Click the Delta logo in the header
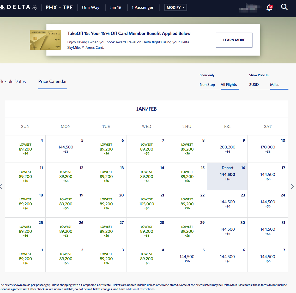 click(x=18, y=7)
